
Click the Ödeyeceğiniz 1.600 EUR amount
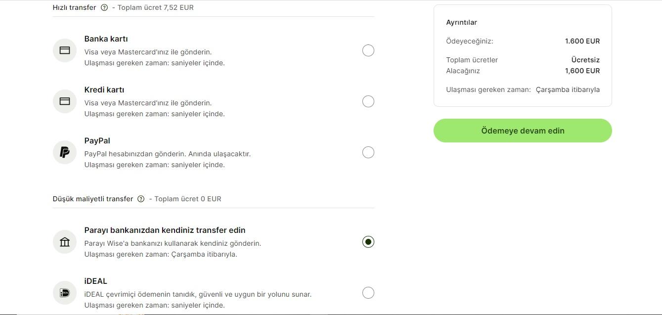click(x=582, y=41)
